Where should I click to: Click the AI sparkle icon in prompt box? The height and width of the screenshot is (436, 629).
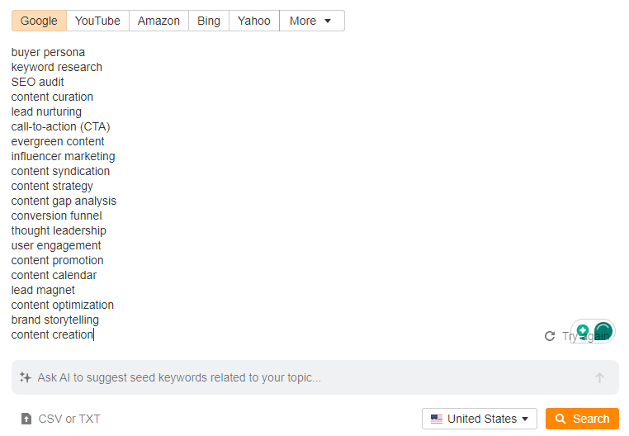26,377
